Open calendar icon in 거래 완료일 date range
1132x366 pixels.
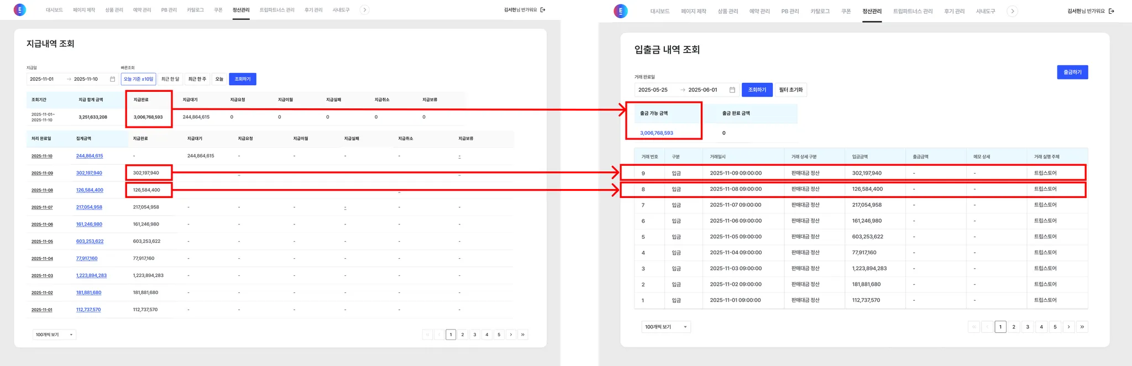click(x=732, y=90)
